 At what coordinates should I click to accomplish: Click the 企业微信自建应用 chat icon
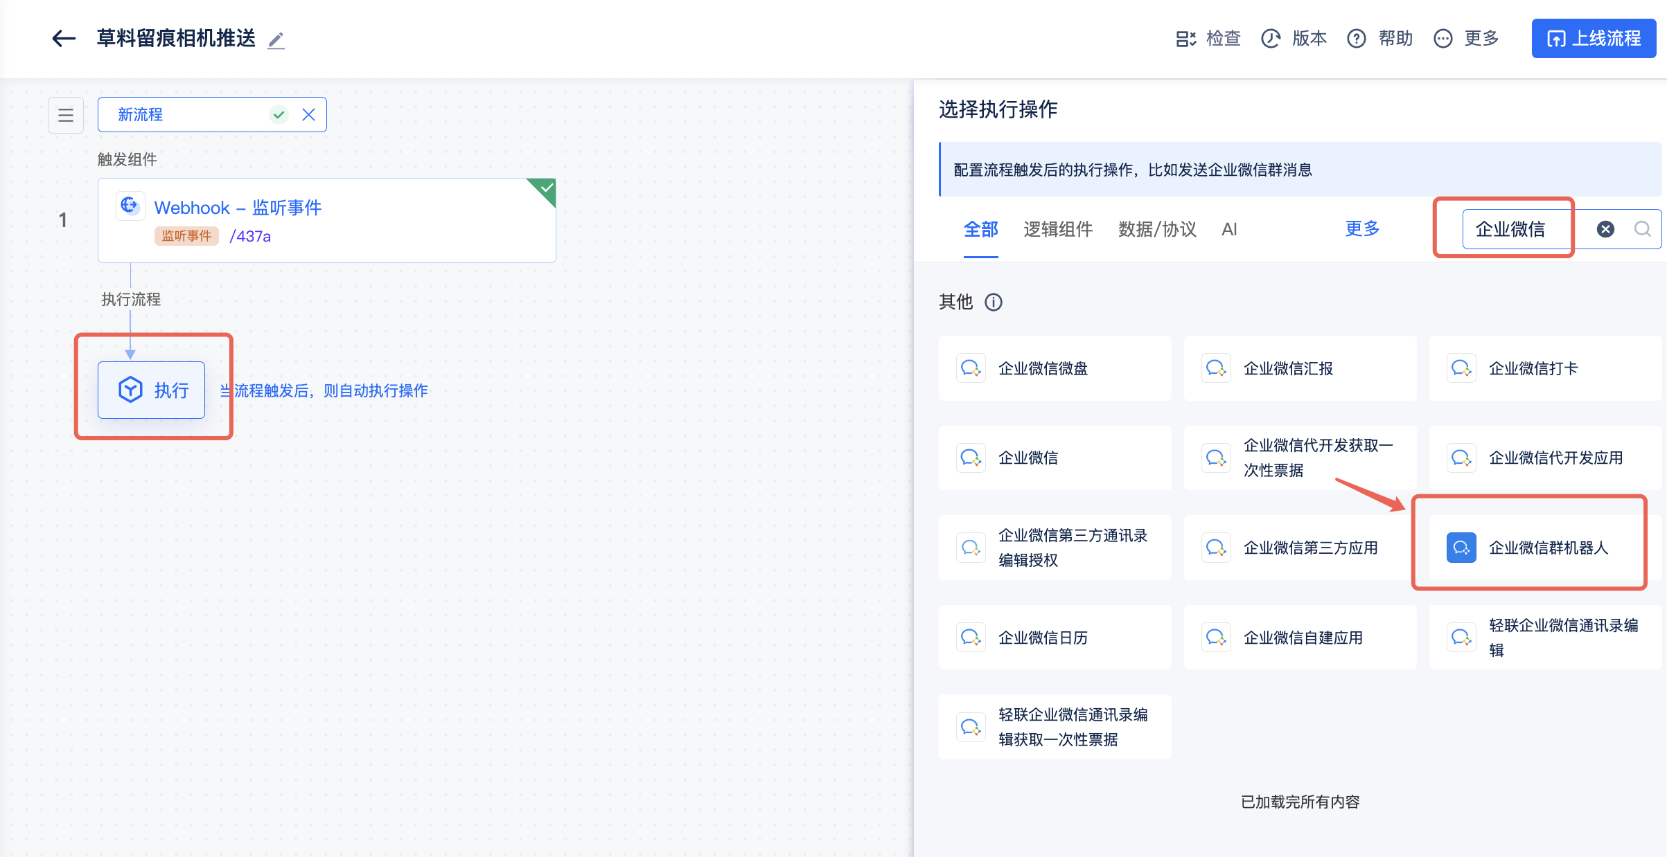1216,637
